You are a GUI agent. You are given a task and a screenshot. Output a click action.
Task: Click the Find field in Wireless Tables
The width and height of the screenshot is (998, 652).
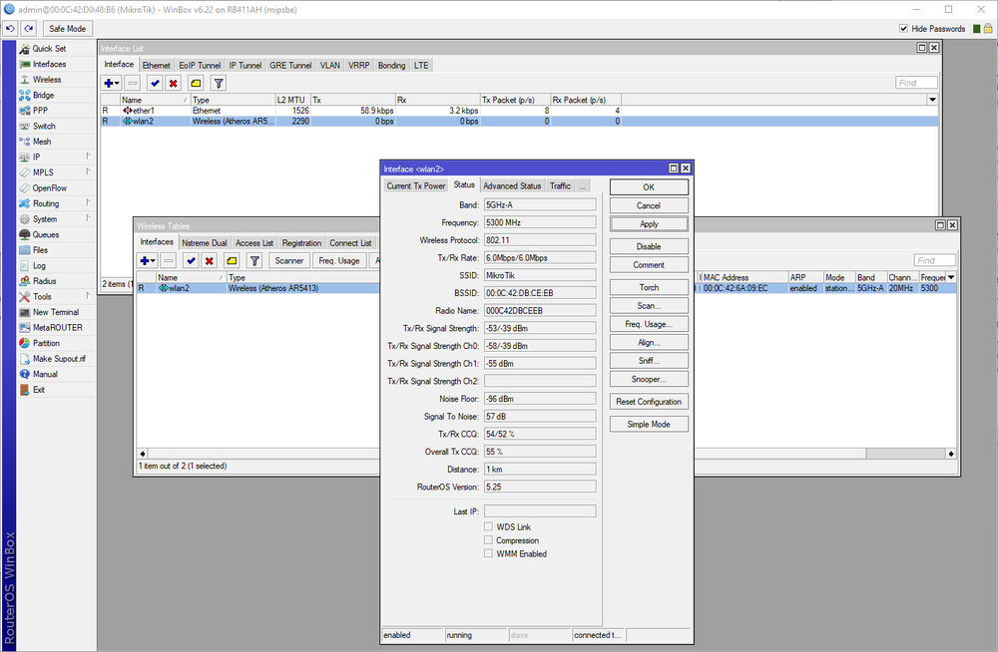[934, 260]
